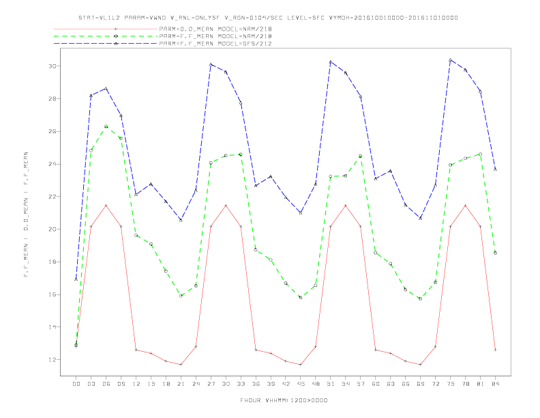Click x-axis tick label 75
Screen dimensions: 540x418
[451, 384]
